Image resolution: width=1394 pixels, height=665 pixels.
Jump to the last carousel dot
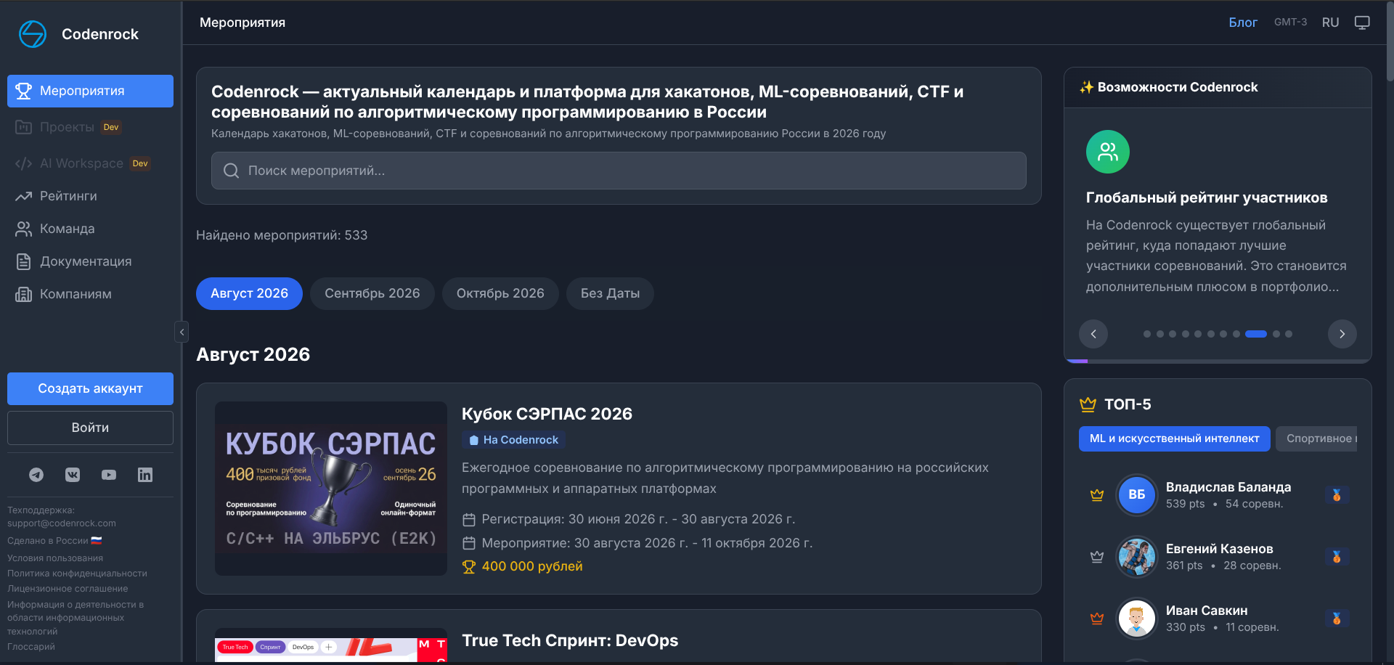click(x=1289, y=334)
